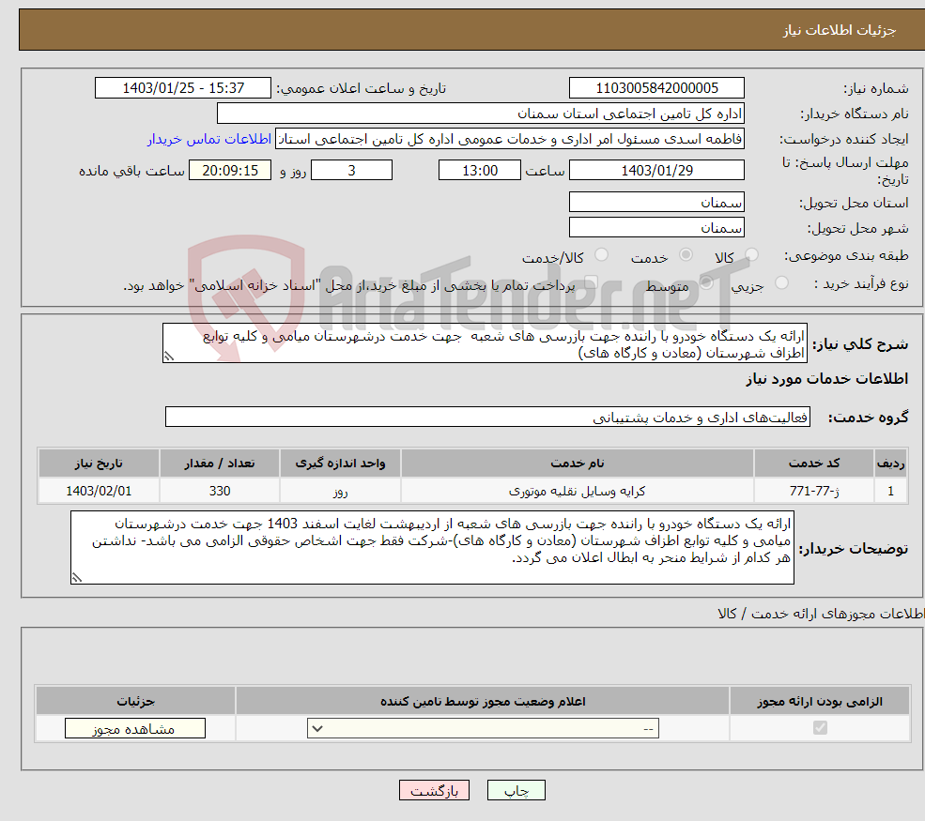Click اعلام وضعیت مجوز توسط تامین کننده header
Screen dimensions: 925x821
pos(483,701)
